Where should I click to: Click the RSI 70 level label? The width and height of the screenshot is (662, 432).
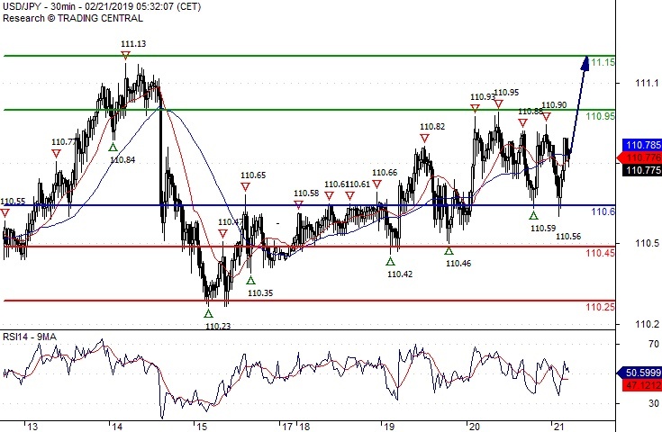[x=654, y=344]
